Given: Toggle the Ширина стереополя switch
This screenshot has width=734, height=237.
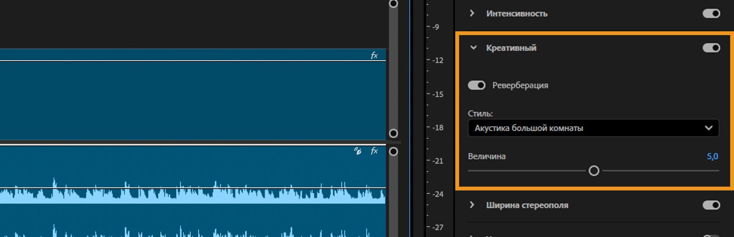Looking at the screenshot, I should [711, 205].
